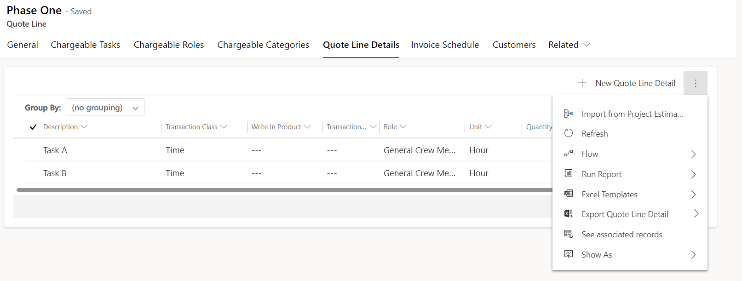Click the See associated records icon
The height and width of the screenshot is (281, 742).
[x=569, y=234]
